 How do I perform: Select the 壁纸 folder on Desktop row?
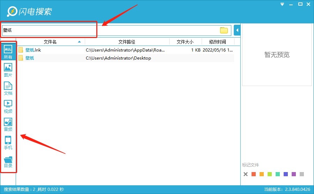(x=125, y=58)
